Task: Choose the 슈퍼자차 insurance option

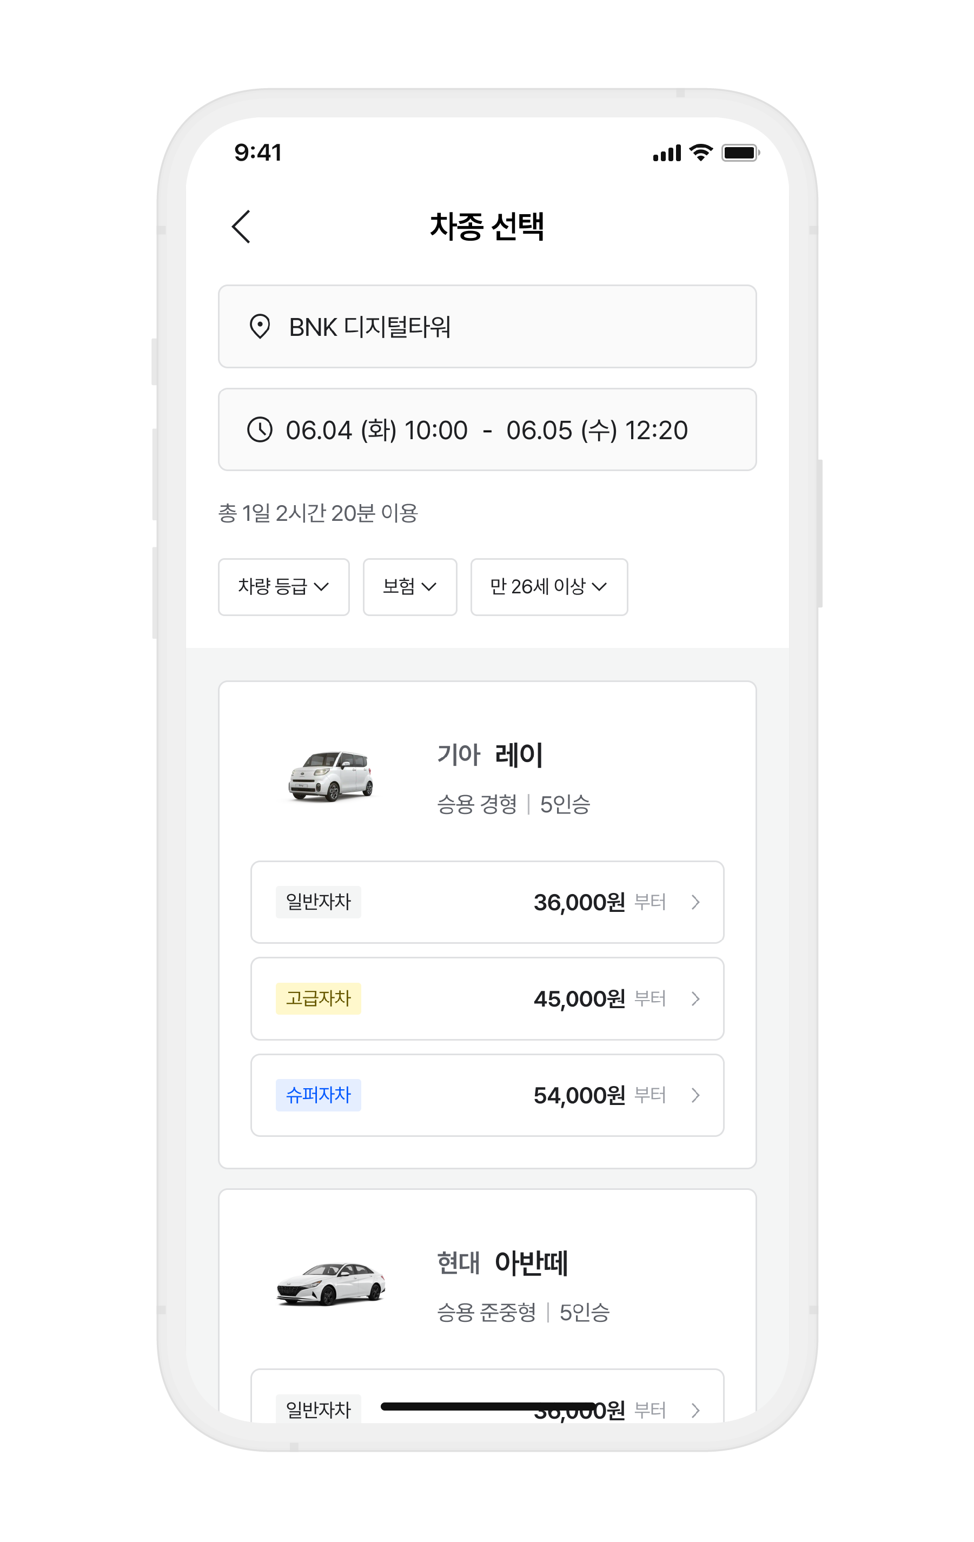Action: 487,1096
